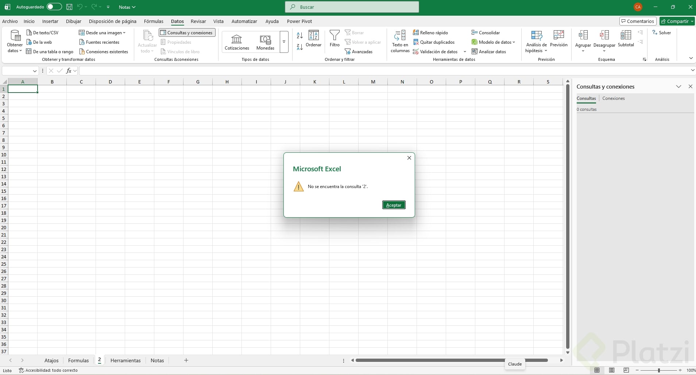Click Aceptar in the error dialog

pyautogui.click(x=394, y=205)
